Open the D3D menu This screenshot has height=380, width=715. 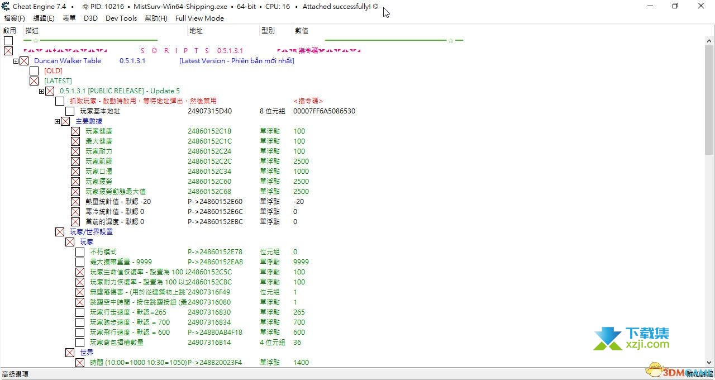[x=90, y=18]
